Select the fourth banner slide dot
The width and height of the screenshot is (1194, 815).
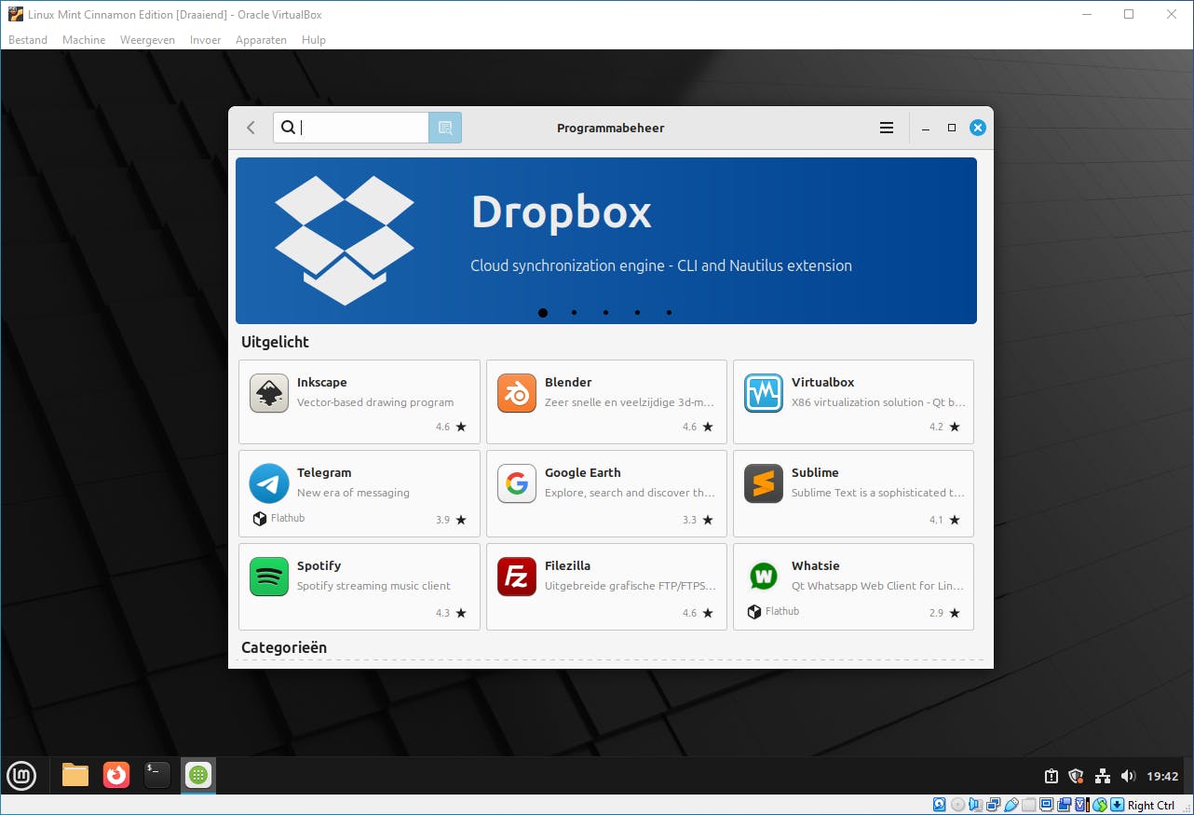pyautogui.click(x=637, y=313)
